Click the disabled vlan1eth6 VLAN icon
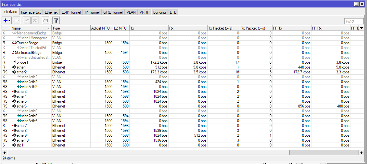 point(19,111)
